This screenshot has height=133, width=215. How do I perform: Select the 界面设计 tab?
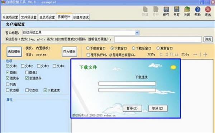coord(64,17)
